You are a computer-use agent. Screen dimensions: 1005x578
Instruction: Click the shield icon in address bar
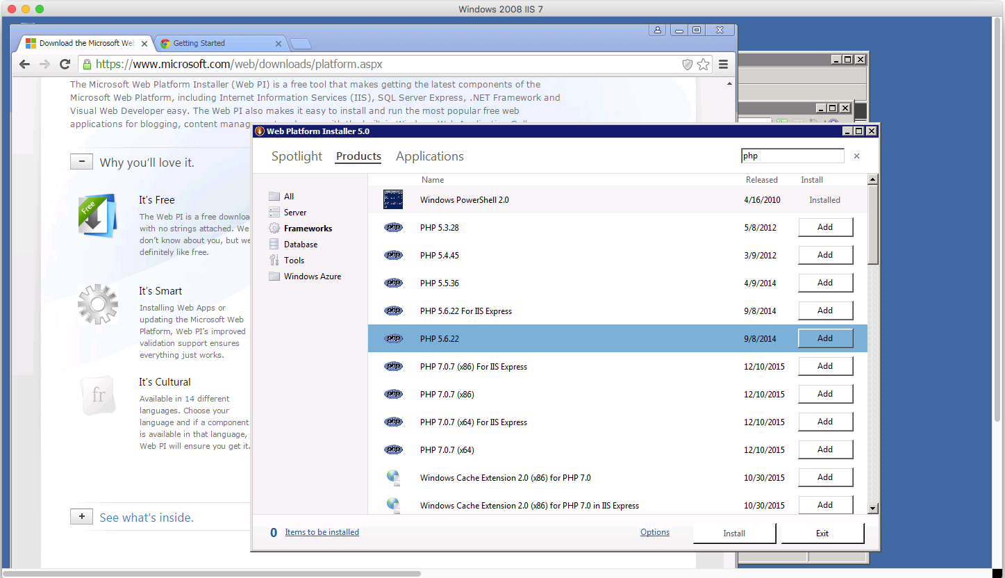pos(688,65)
